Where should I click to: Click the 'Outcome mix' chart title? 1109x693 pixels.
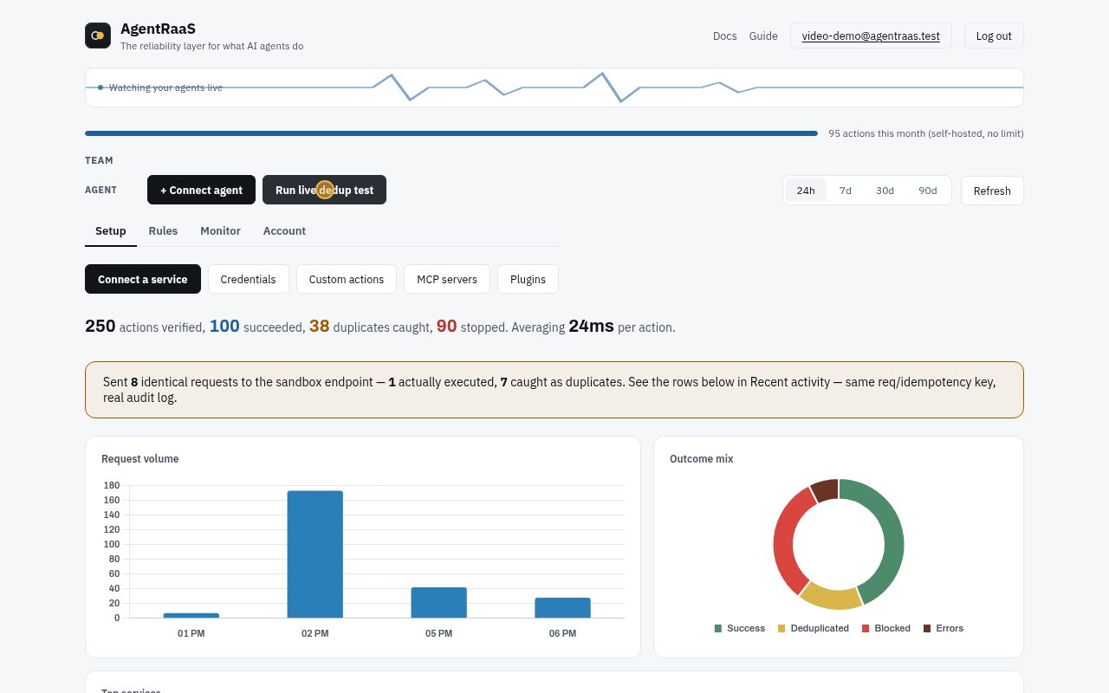[x=702, y=459]
